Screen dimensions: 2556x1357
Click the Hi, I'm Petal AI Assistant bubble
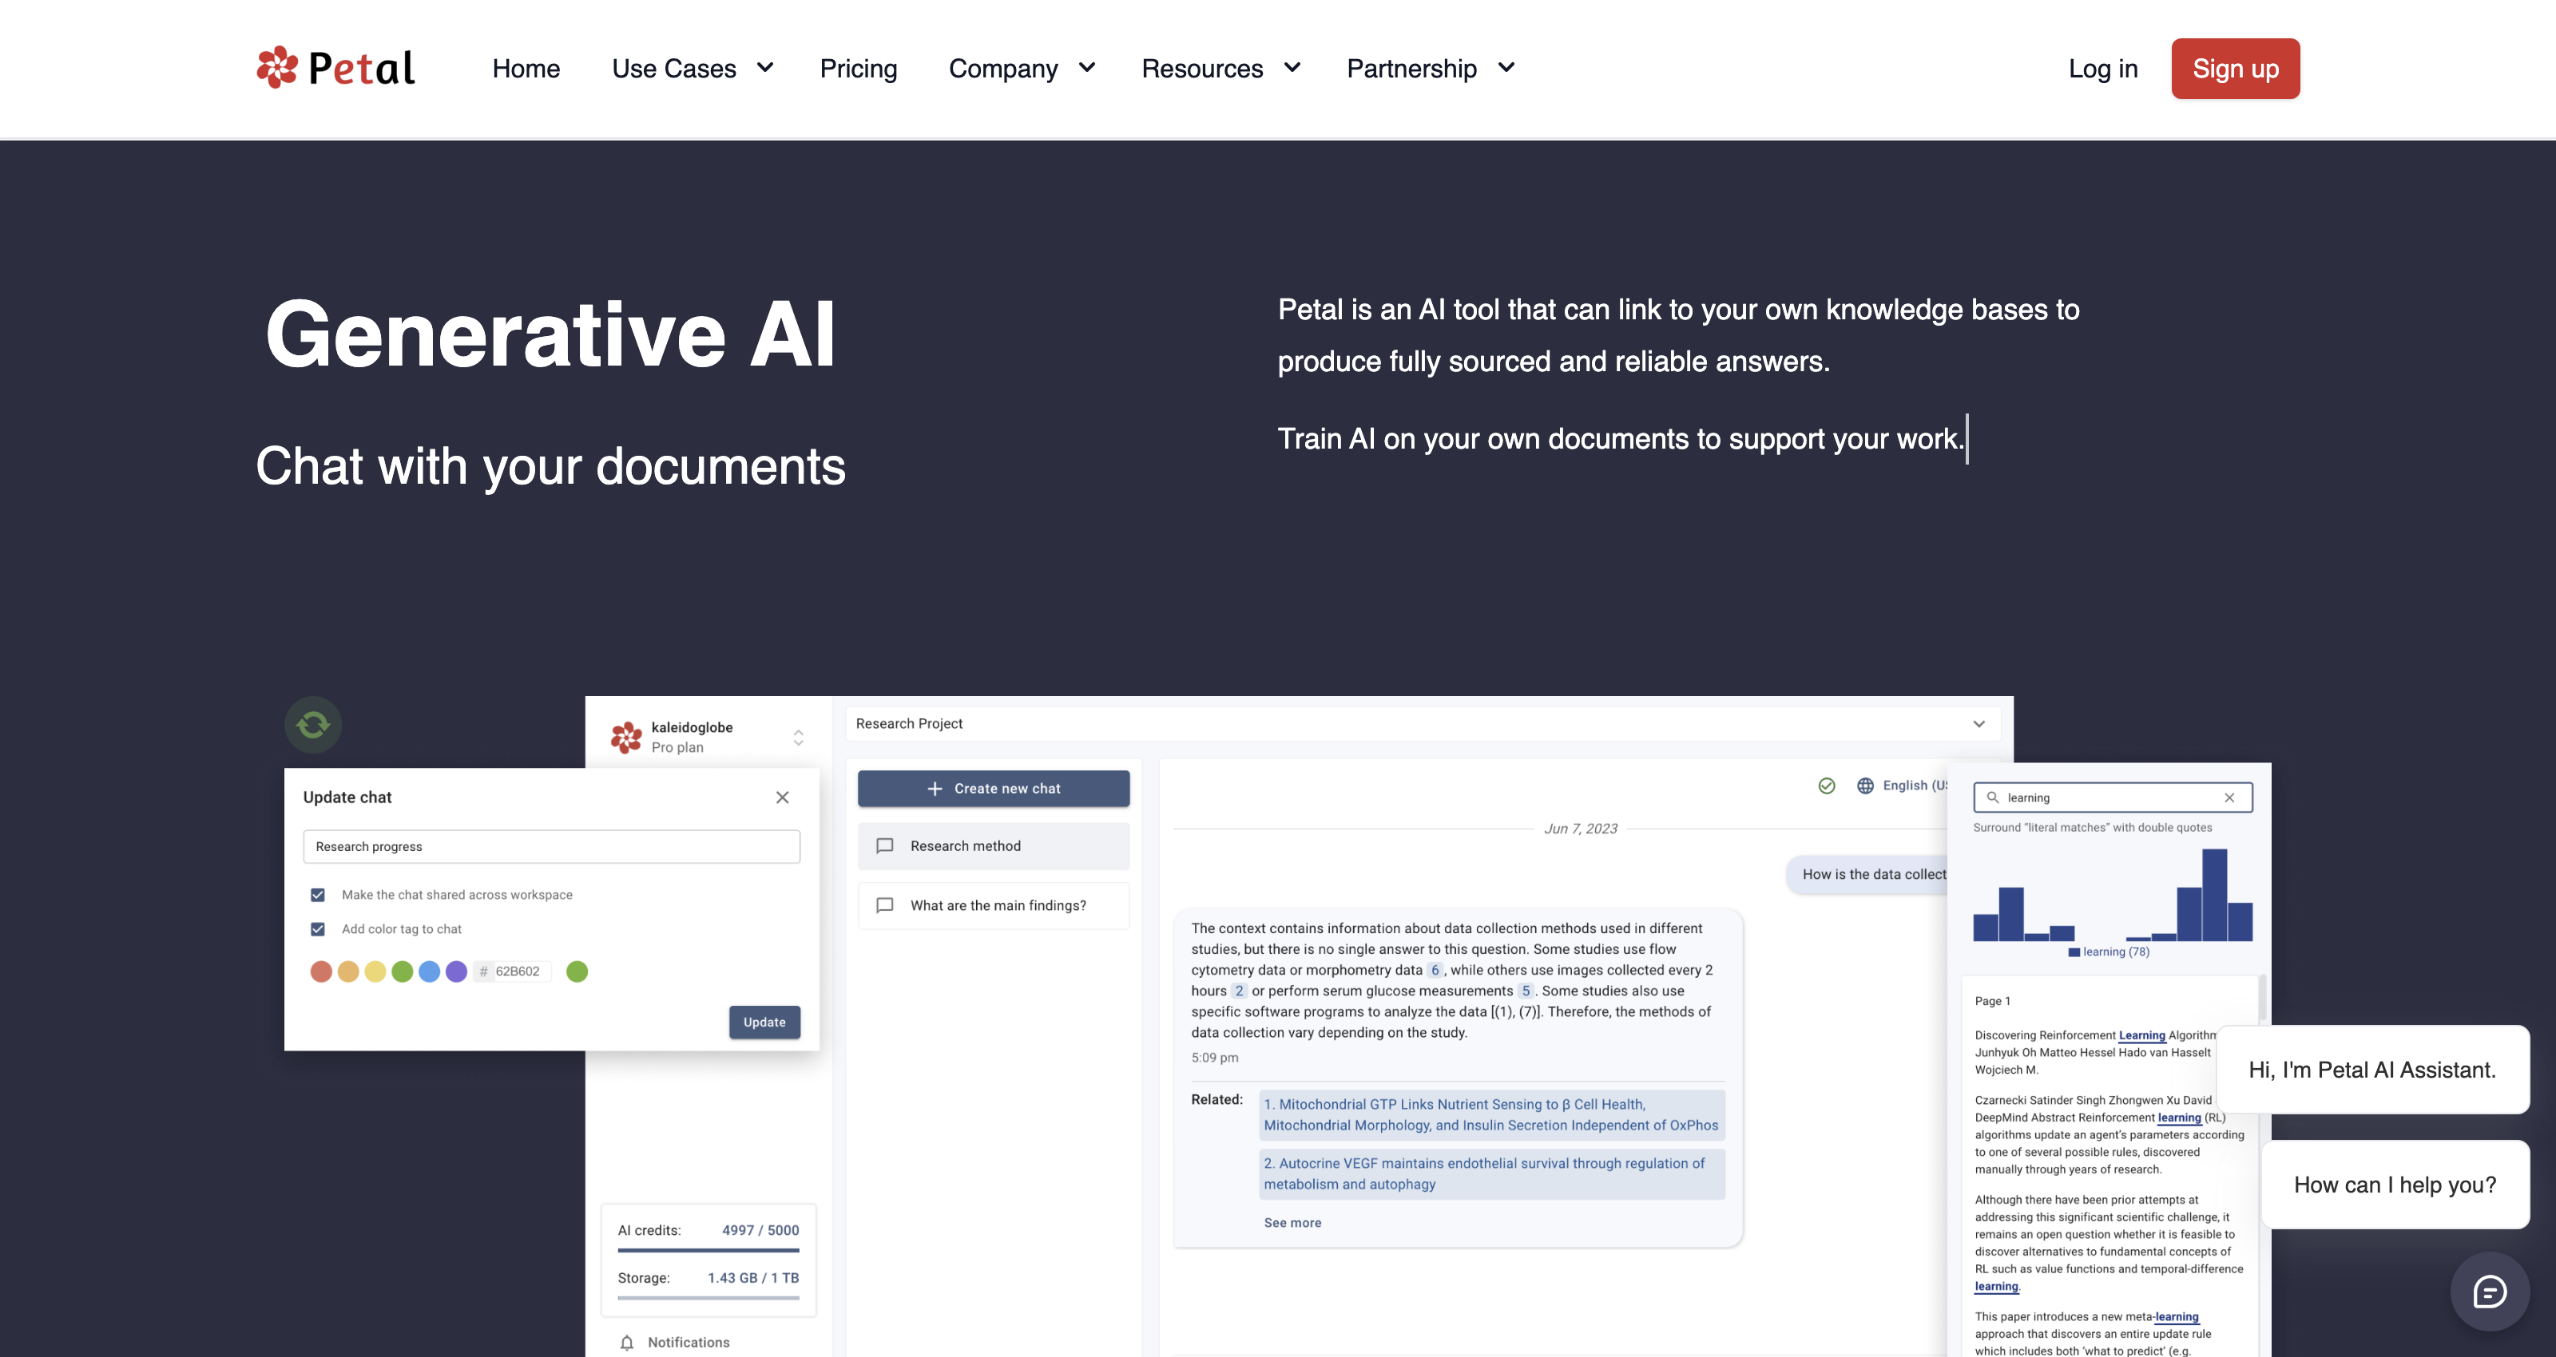[2372, 1070]
